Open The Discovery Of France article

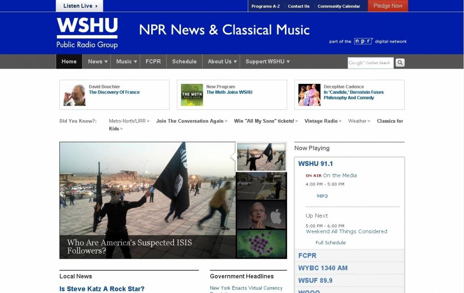click(114, 92)
